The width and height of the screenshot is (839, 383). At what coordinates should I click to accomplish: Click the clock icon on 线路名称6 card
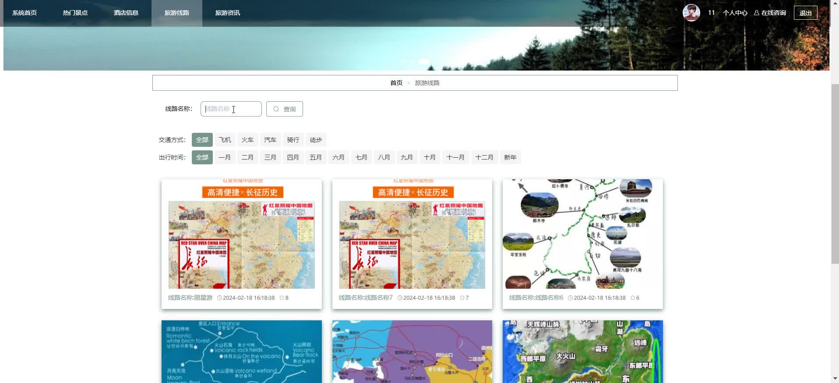pos(571,298)
